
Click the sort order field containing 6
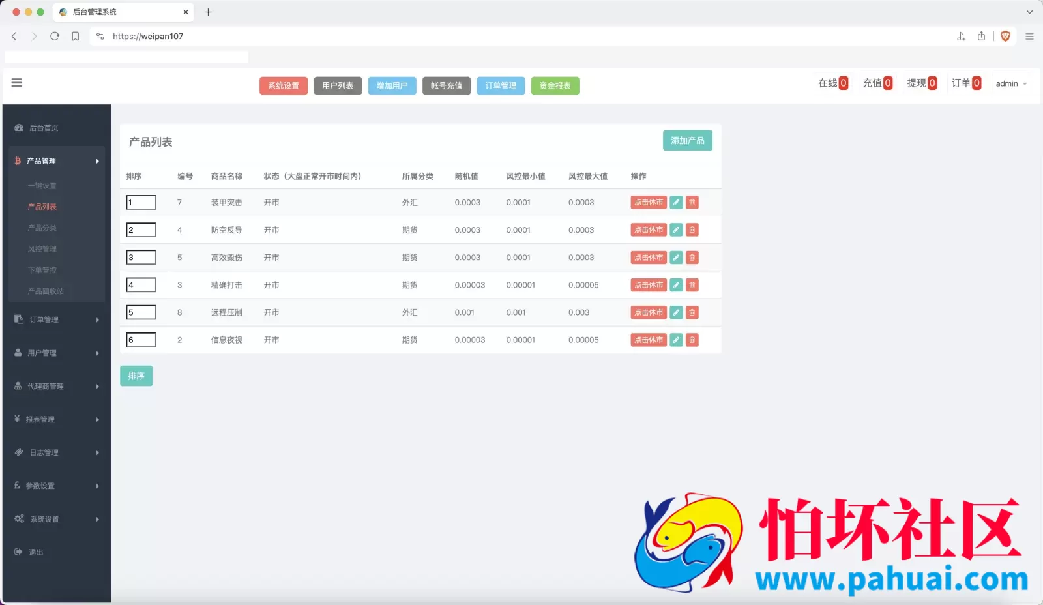(141, 340)
